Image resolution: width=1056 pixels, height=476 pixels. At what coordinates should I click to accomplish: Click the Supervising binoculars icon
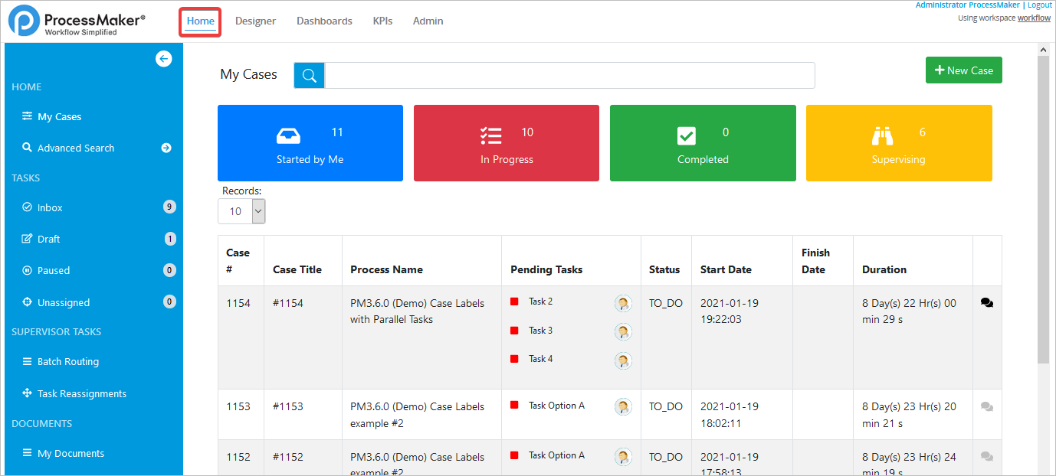point(881,134)
